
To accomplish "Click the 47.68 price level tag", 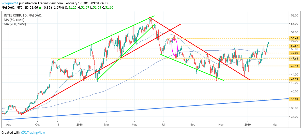I will pos(295,58).
